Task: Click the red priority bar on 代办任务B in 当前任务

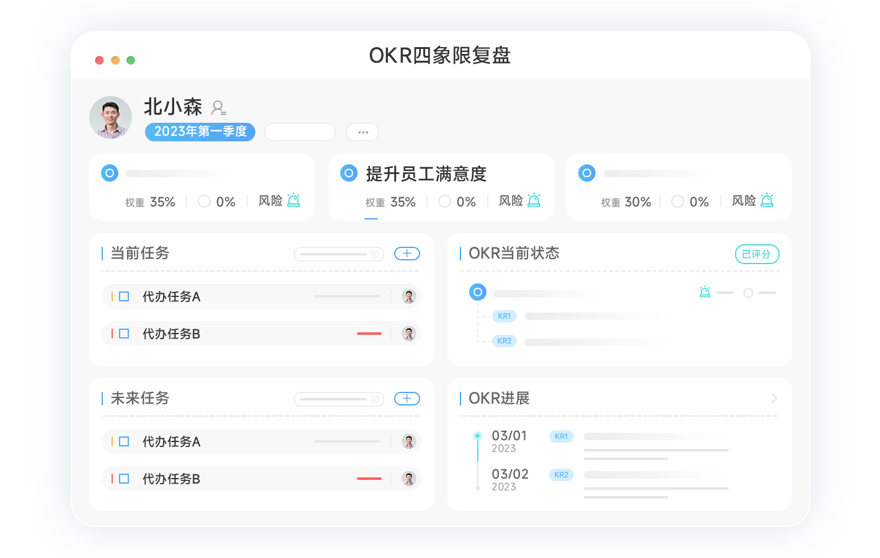Action: (369, 334)
